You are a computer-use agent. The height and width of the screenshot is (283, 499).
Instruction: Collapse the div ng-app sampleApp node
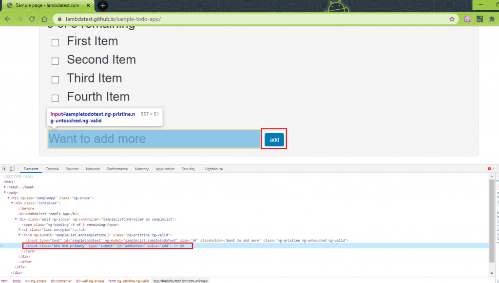[9, 198]
